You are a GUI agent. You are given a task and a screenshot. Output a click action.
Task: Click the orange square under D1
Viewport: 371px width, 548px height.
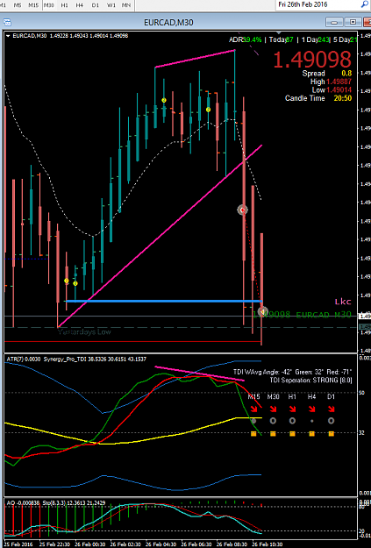pyautogui.click(x=331, y=434)
